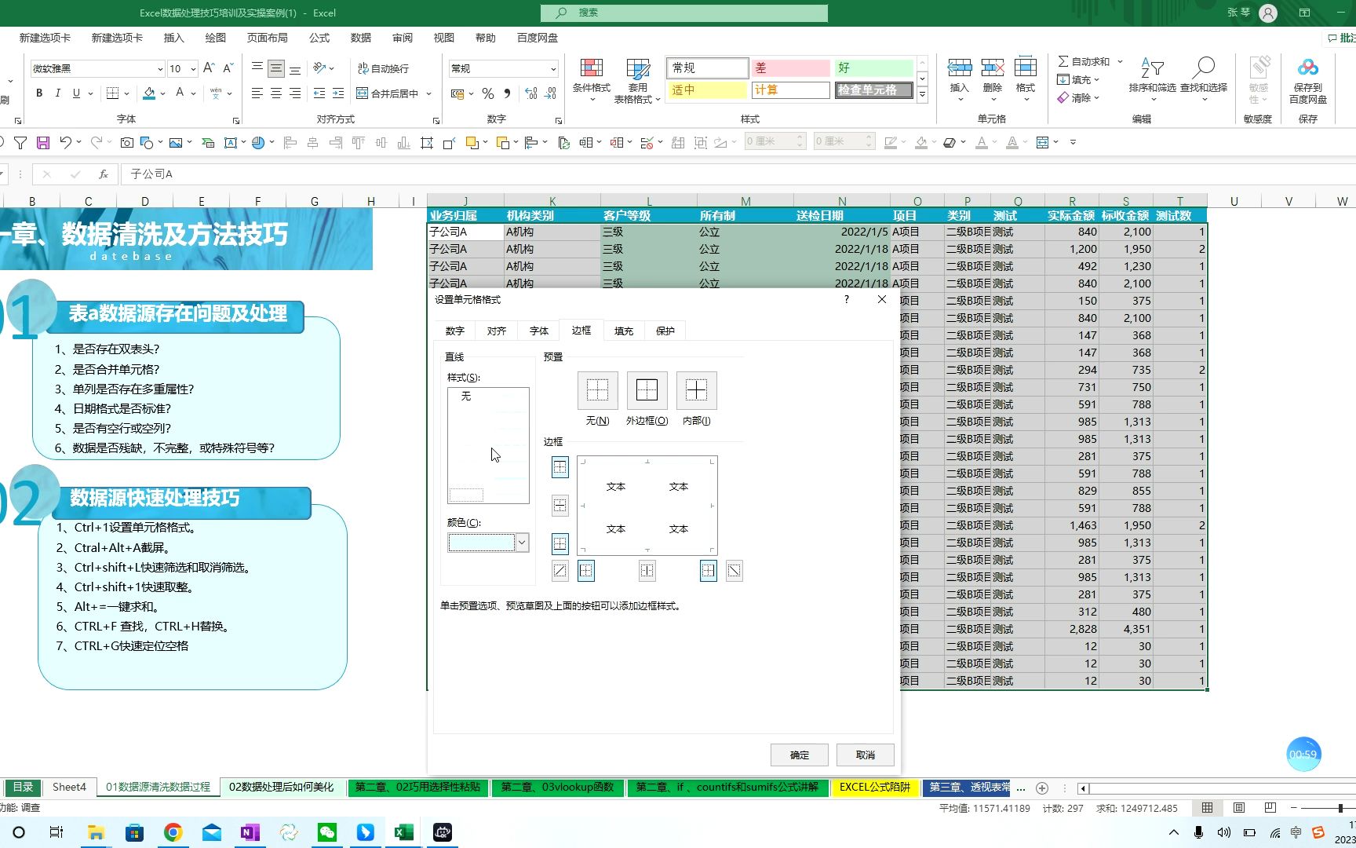Click the Insert cells (插入) icon
1356x848 pixels.
point(960,69)
